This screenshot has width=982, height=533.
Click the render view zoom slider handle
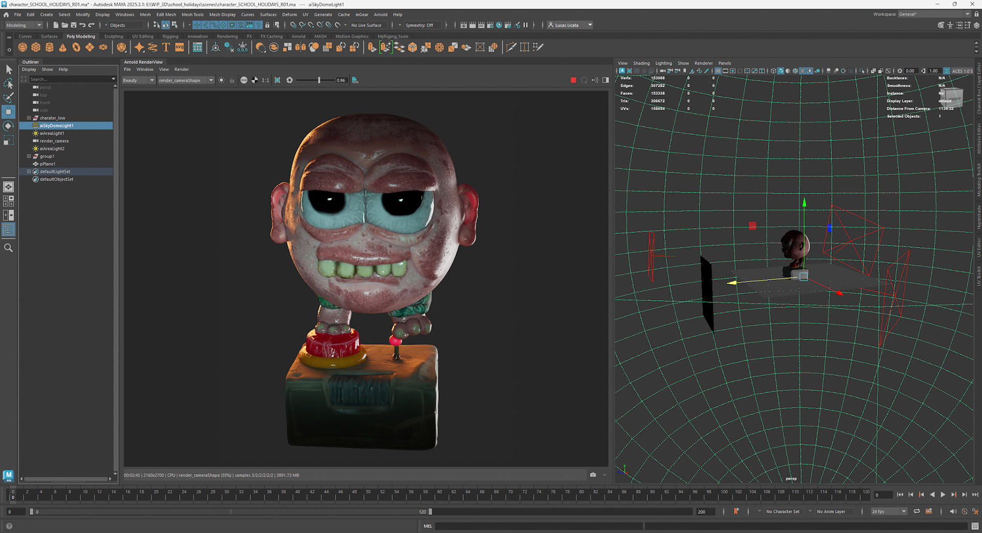pyautogui.click(x=319, y=80)
